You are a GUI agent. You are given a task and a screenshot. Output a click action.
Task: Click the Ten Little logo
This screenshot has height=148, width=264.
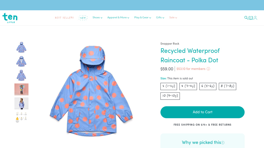click(10, 18)
